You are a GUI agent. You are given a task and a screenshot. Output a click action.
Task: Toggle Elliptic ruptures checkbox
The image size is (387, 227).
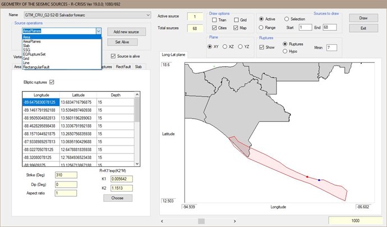[52, 82]
